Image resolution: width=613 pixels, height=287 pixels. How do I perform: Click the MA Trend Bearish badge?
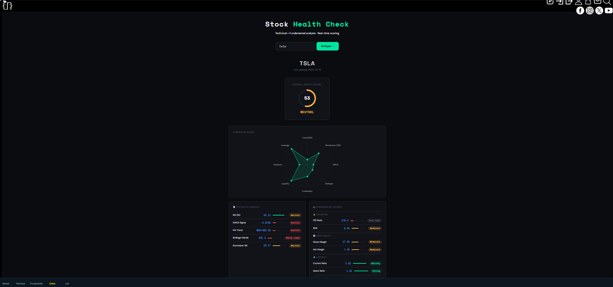[x=295, y=230]
